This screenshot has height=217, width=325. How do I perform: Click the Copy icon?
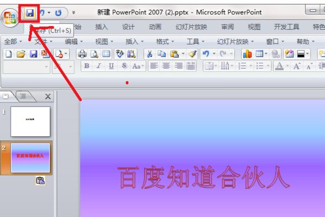[x=161, y=54]
